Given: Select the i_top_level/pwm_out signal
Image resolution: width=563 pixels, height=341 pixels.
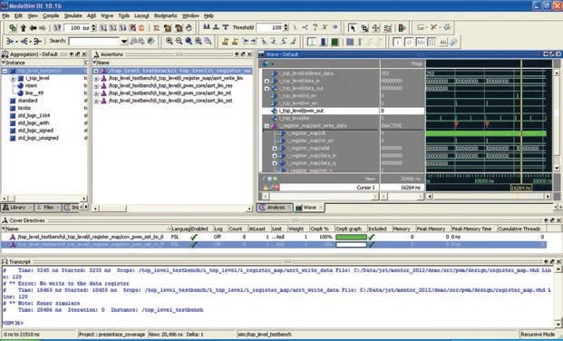Looking at the screenshot, I should point(301,111).
